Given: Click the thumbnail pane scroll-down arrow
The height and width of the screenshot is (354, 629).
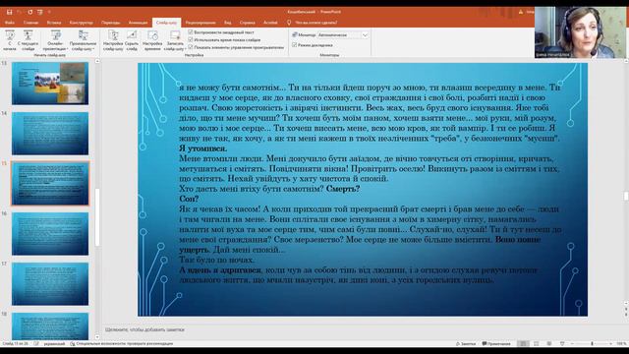Looking at the screenshot, I should [97, 337].
